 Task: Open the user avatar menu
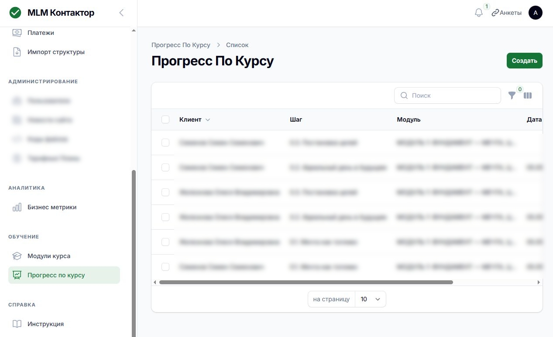(536, 13)
